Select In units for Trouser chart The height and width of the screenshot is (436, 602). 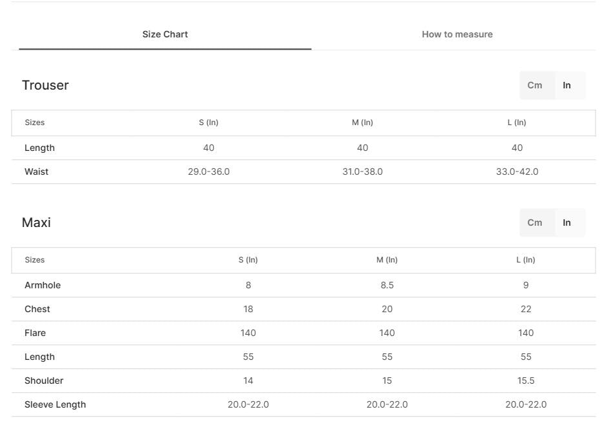[566, 85]
